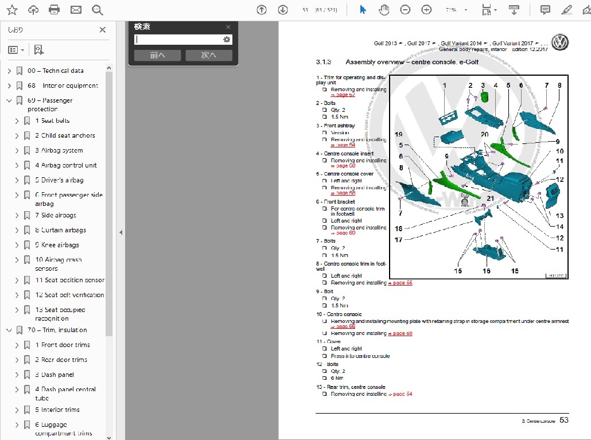Select the hand pan tool
Image resolution: width=591 pixels, height=440 pixels.
pos(384,10)
